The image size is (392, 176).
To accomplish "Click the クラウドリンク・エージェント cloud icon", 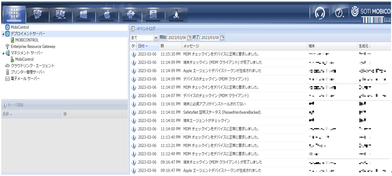I will [8, 66].
